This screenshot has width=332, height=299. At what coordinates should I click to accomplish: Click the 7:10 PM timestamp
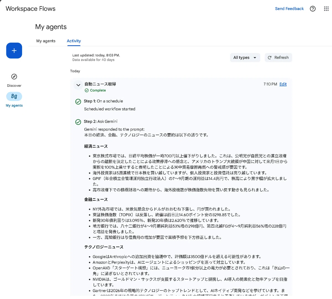270,84
